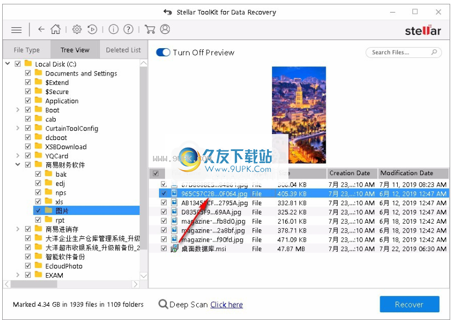Image resolution: width=454 pixels, height=320 pixels.
Task: Click the Deep Scan magnifier icon
Action: [x=163, y=304]
